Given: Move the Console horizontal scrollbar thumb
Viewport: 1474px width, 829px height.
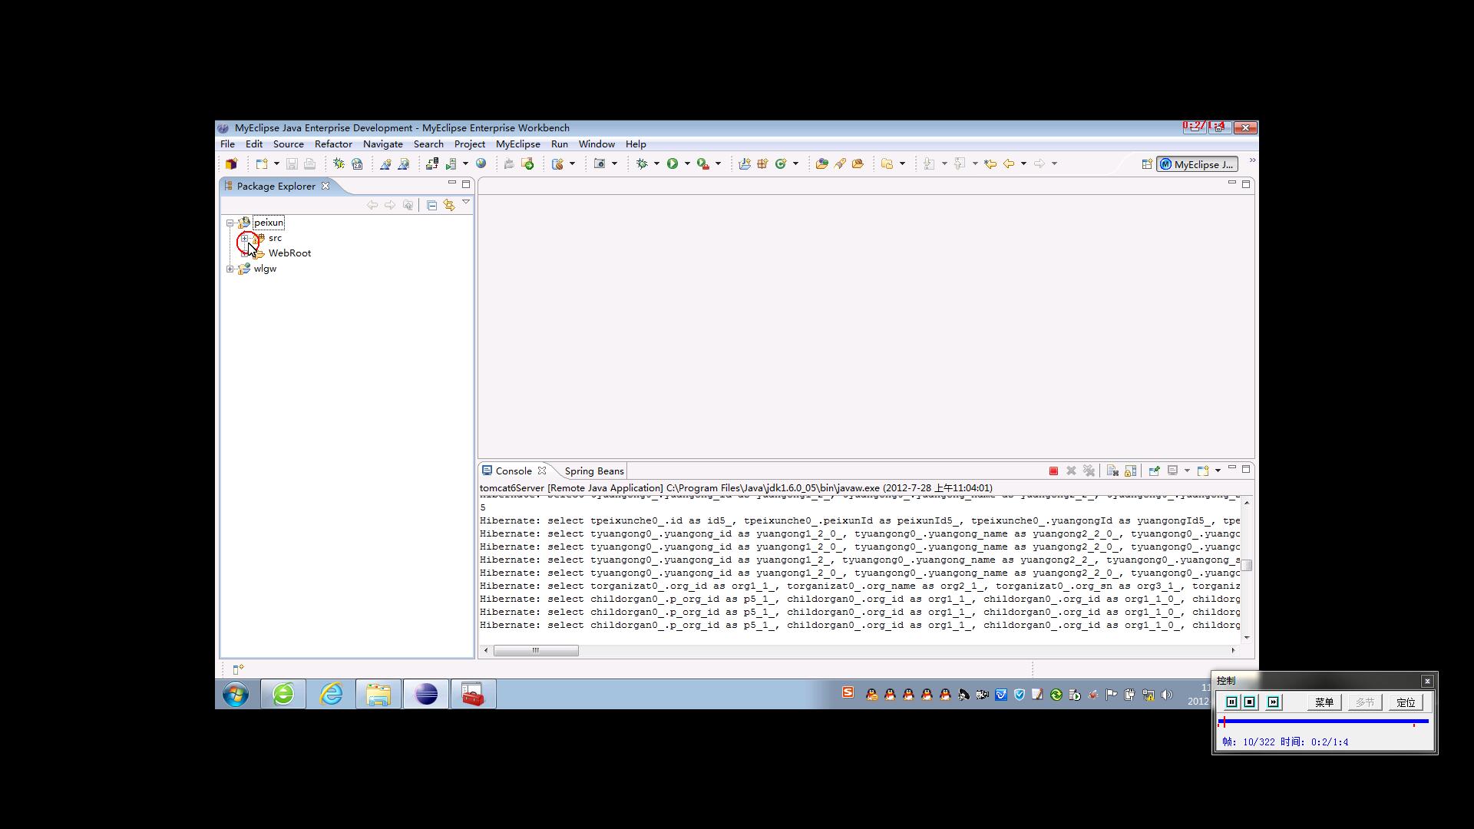Looking at the screenshot, I should [536, 651].
